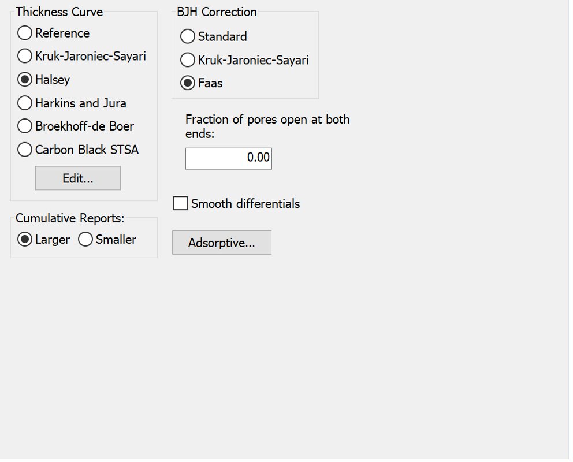573x462 pixels.
Task: Choose Kruk-Jaroniec-Sayari under Thickness Curve
Action: [x=25, y=56]
